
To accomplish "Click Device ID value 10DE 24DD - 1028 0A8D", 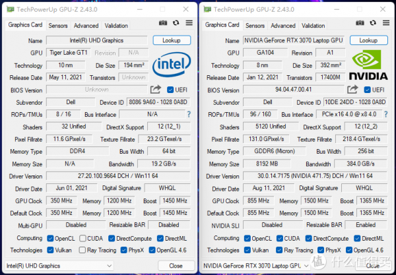I will 355,102.
